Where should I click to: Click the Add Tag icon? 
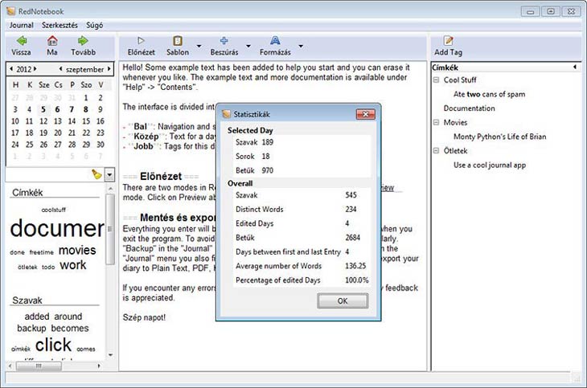pos(448,41)
